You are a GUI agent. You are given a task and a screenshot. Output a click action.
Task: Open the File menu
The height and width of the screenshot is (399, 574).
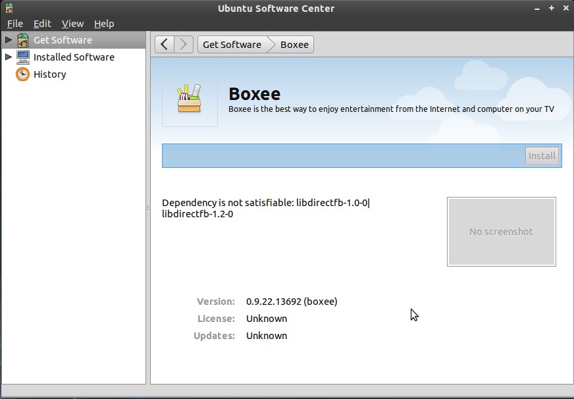(15, 24)
